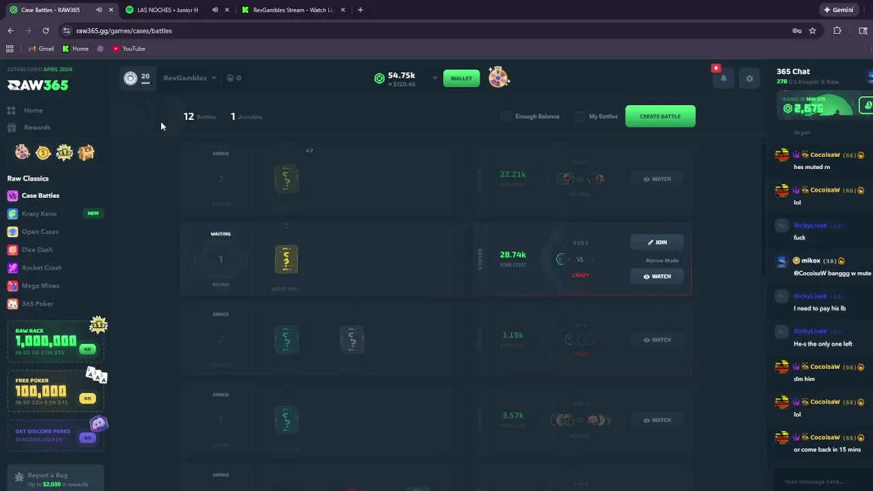Open the YouTube bookmark
The width and height of the screenshot is (873, 491).
point(129,48)
